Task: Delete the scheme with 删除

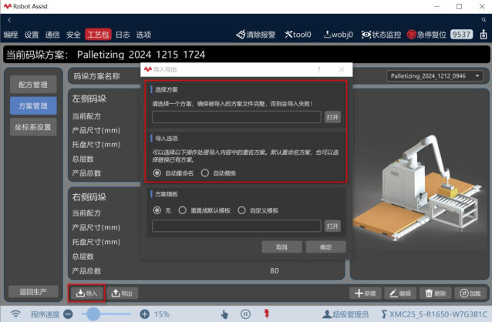Action: [436, 293]
